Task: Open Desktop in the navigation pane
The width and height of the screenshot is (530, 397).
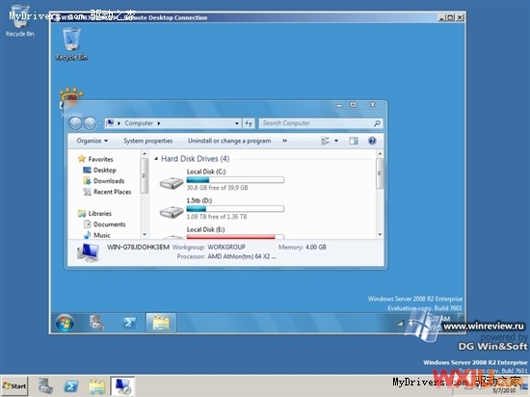Action: [99, 170]
